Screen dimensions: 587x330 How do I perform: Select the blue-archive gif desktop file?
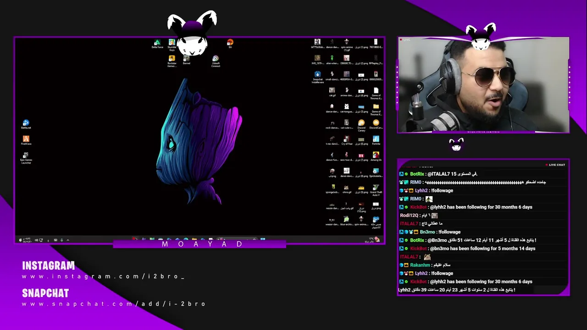tap(347, 220)
